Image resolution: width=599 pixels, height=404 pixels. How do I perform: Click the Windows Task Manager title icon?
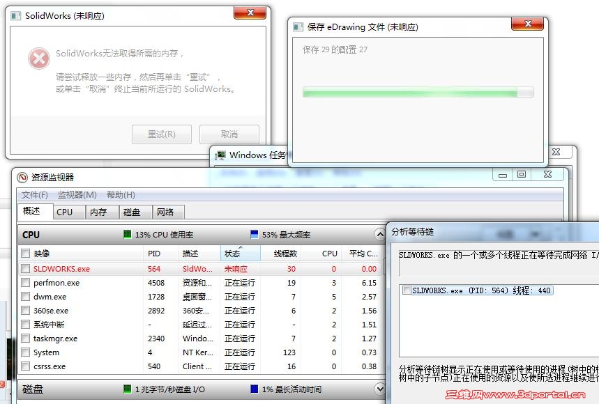[x=220, y=155]
